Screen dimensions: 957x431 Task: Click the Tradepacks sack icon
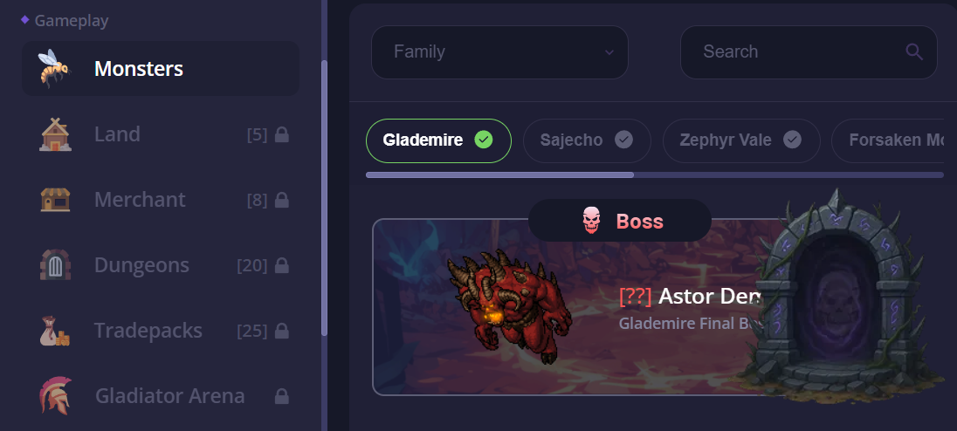[55, 331]
